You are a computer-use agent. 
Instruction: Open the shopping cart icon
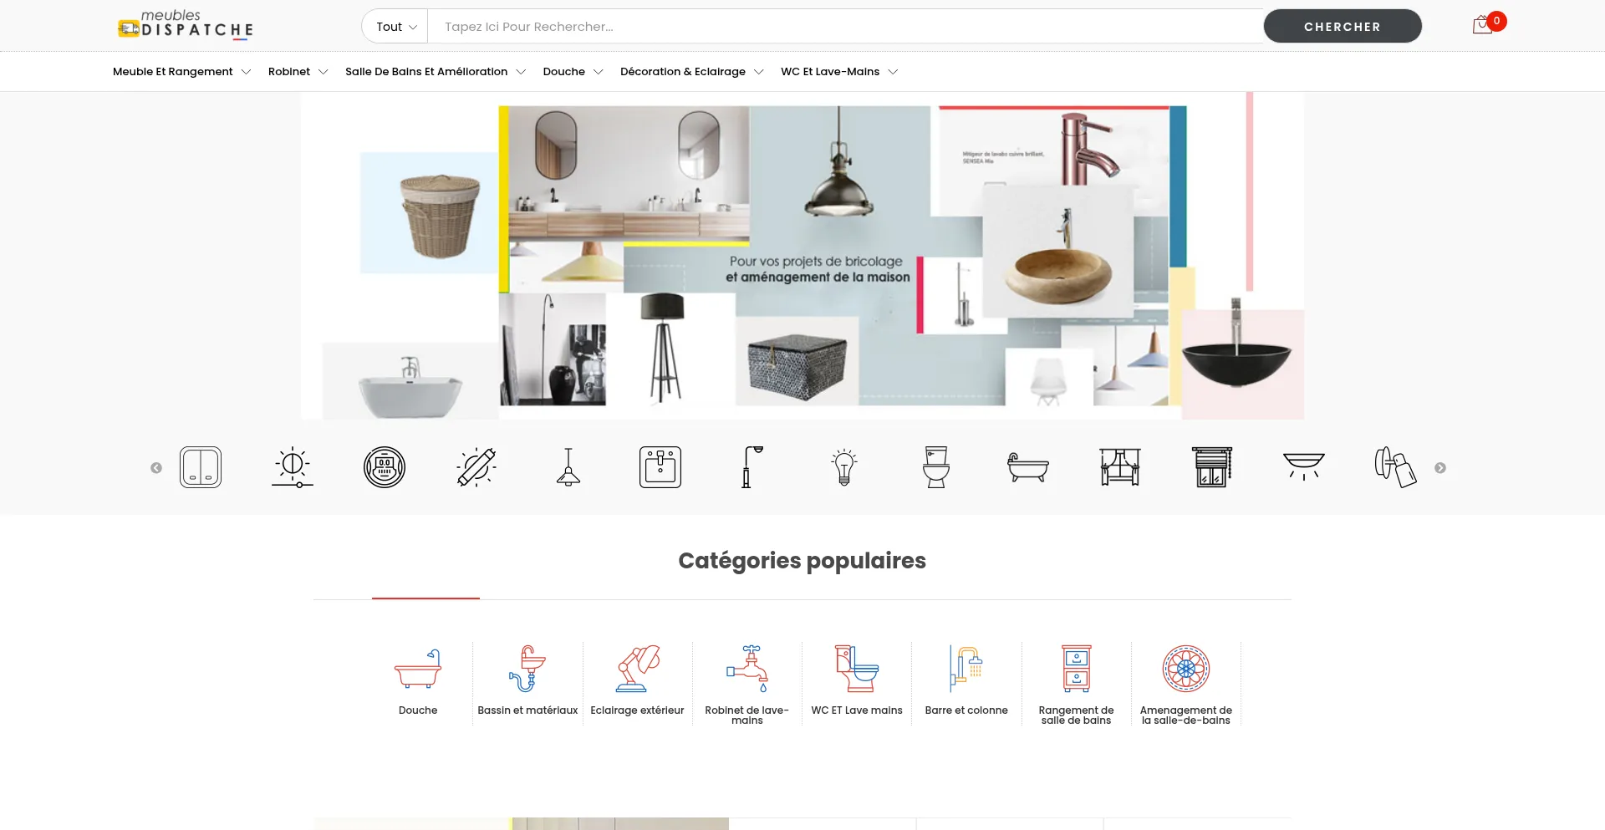1483,25
